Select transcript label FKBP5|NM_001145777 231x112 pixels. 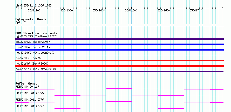tap(30, 106)
